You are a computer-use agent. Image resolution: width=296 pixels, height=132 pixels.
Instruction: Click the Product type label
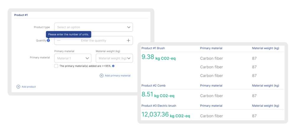(42, 27)
